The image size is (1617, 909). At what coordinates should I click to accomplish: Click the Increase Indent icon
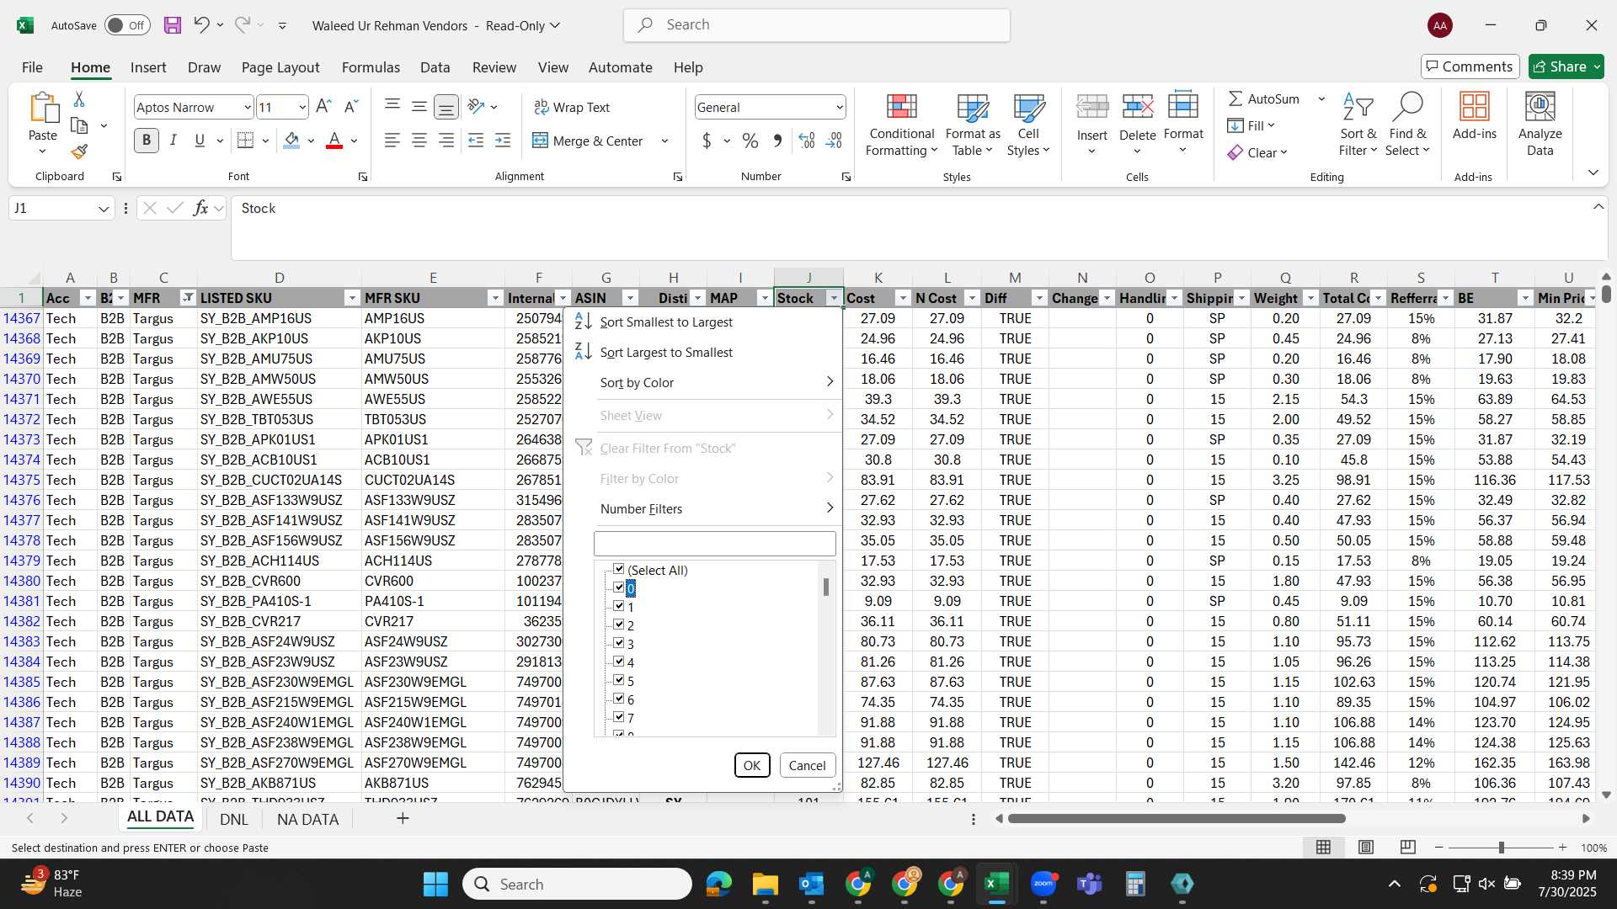pos(503,141)
